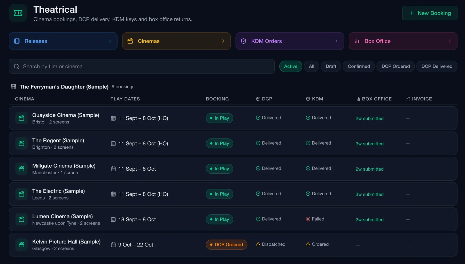Click the calendar icon in the Quayside row
The image size is (465, 264).
pyautogui.click(x=113, y=118)
